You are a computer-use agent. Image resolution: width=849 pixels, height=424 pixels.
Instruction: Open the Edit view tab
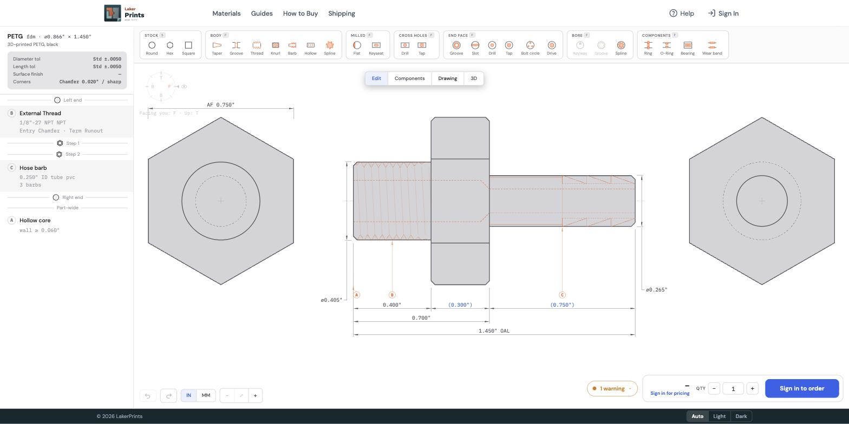(x=376, y=78)
